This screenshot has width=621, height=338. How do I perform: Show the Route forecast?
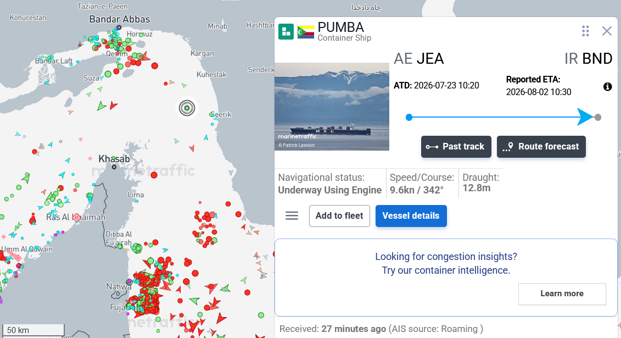click(x=541, y=147)
